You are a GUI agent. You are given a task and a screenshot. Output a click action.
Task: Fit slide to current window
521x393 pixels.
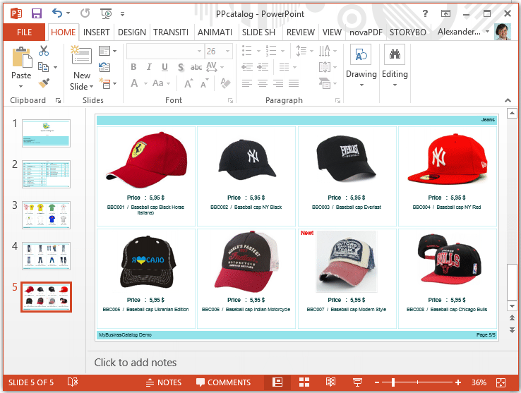pos(501,382)
